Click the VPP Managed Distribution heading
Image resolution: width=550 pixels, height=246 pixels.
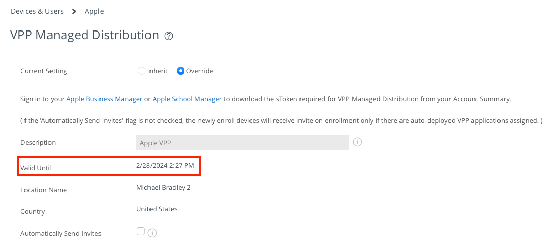click(85, 35)
